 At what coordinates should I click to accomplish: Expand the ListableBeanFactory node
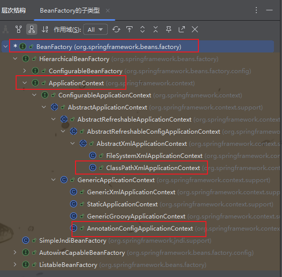click(15, 264)
